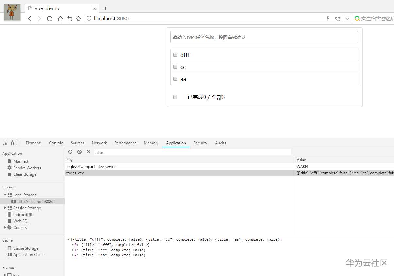Check the cc todo checkbox
394x276 pixels.
click(175, 67)
